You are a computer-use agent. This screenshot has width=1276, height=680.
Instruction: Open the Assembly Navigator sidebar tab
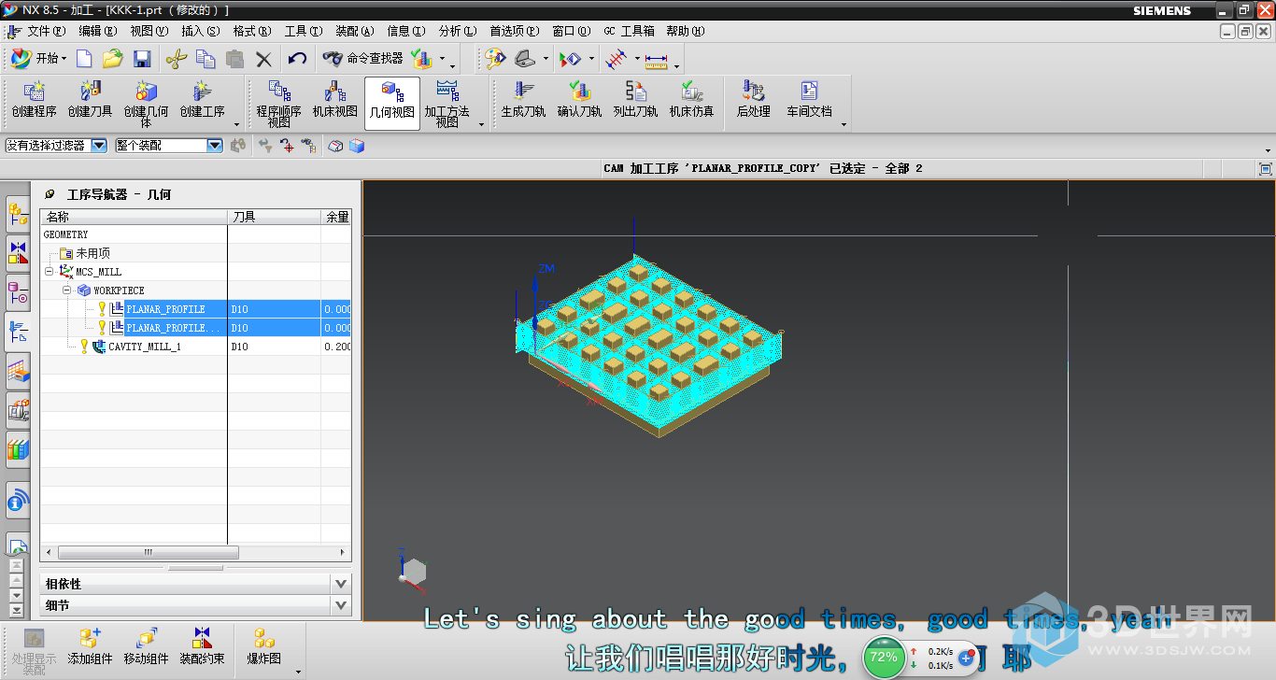click(18, 215)
